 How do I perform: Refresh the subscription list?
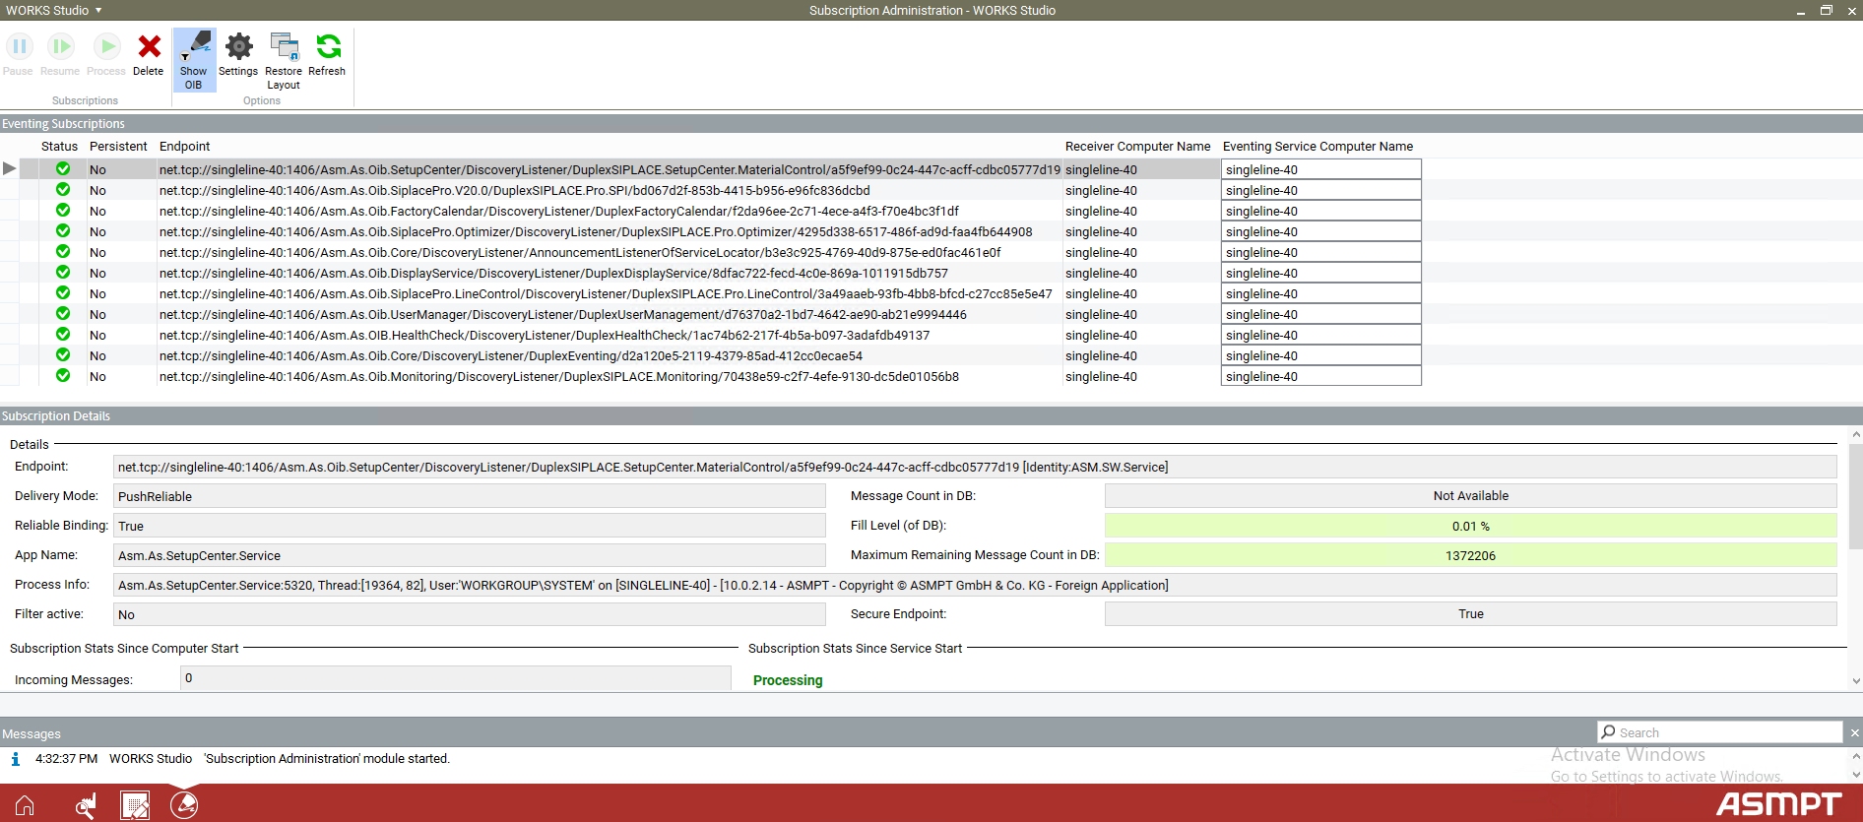[328, 46]
